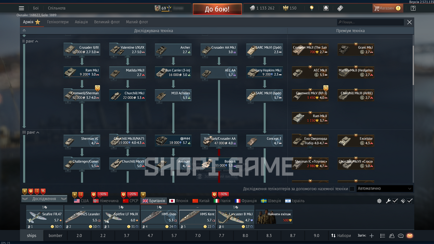Select the bomber preset

55,236
